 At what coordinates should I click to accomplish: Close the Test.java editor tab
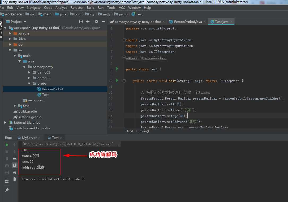(231, 22)
